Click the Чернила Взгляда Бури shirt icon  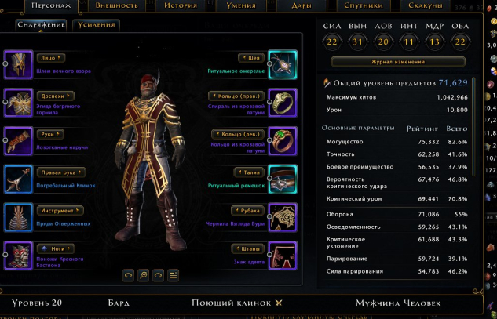tap(283, 217)
